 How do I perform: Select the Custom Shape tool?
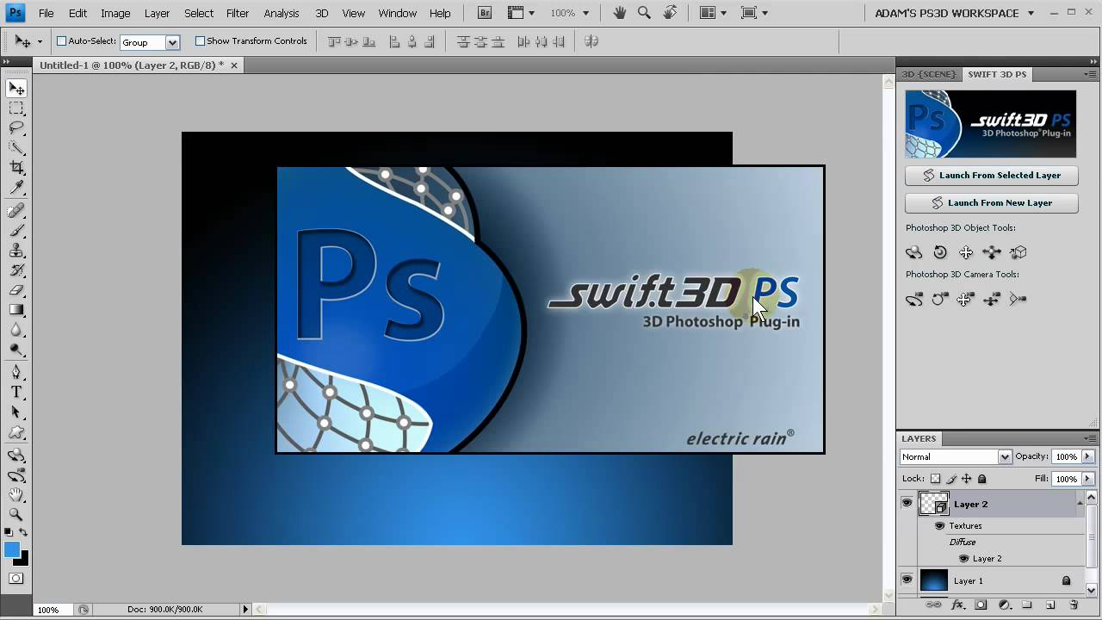(x=16, y=432)
